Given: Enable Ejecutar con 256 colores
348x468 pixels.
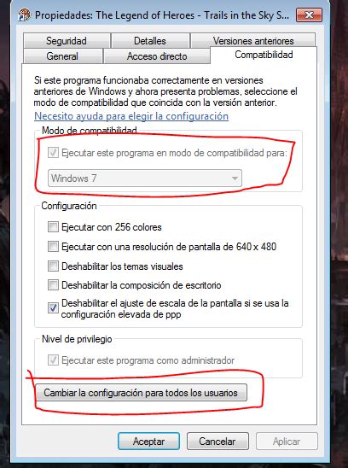Looking at the screenshot, I should tap(53, 227).
